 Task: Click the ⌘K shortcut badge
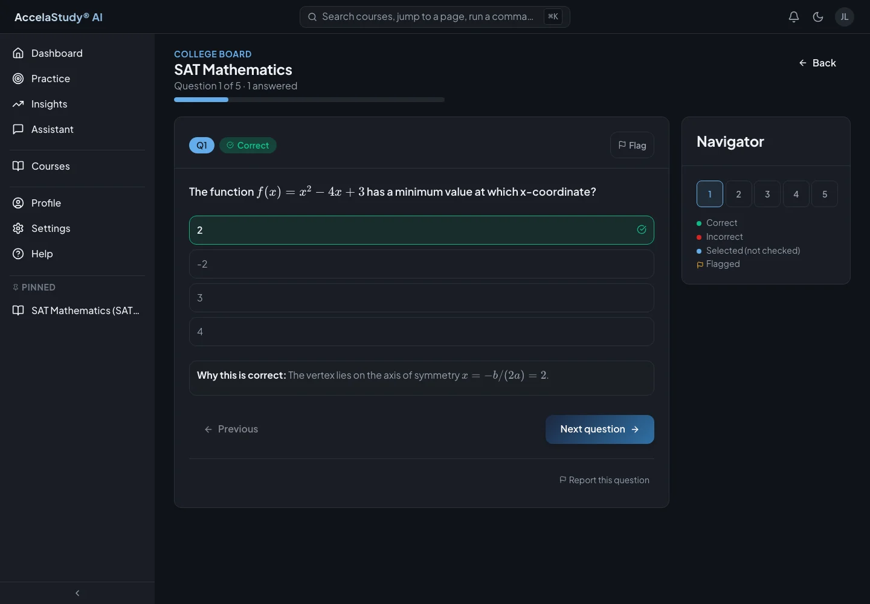click(x=553, y=17)
